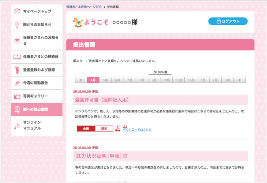Viewport: 267px width, 183px height.
Task: Select the 11月 tab
Action: pos(178,80)
